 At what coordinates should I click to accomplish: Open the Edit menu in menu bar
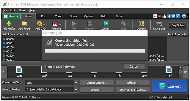click(13, 10)
